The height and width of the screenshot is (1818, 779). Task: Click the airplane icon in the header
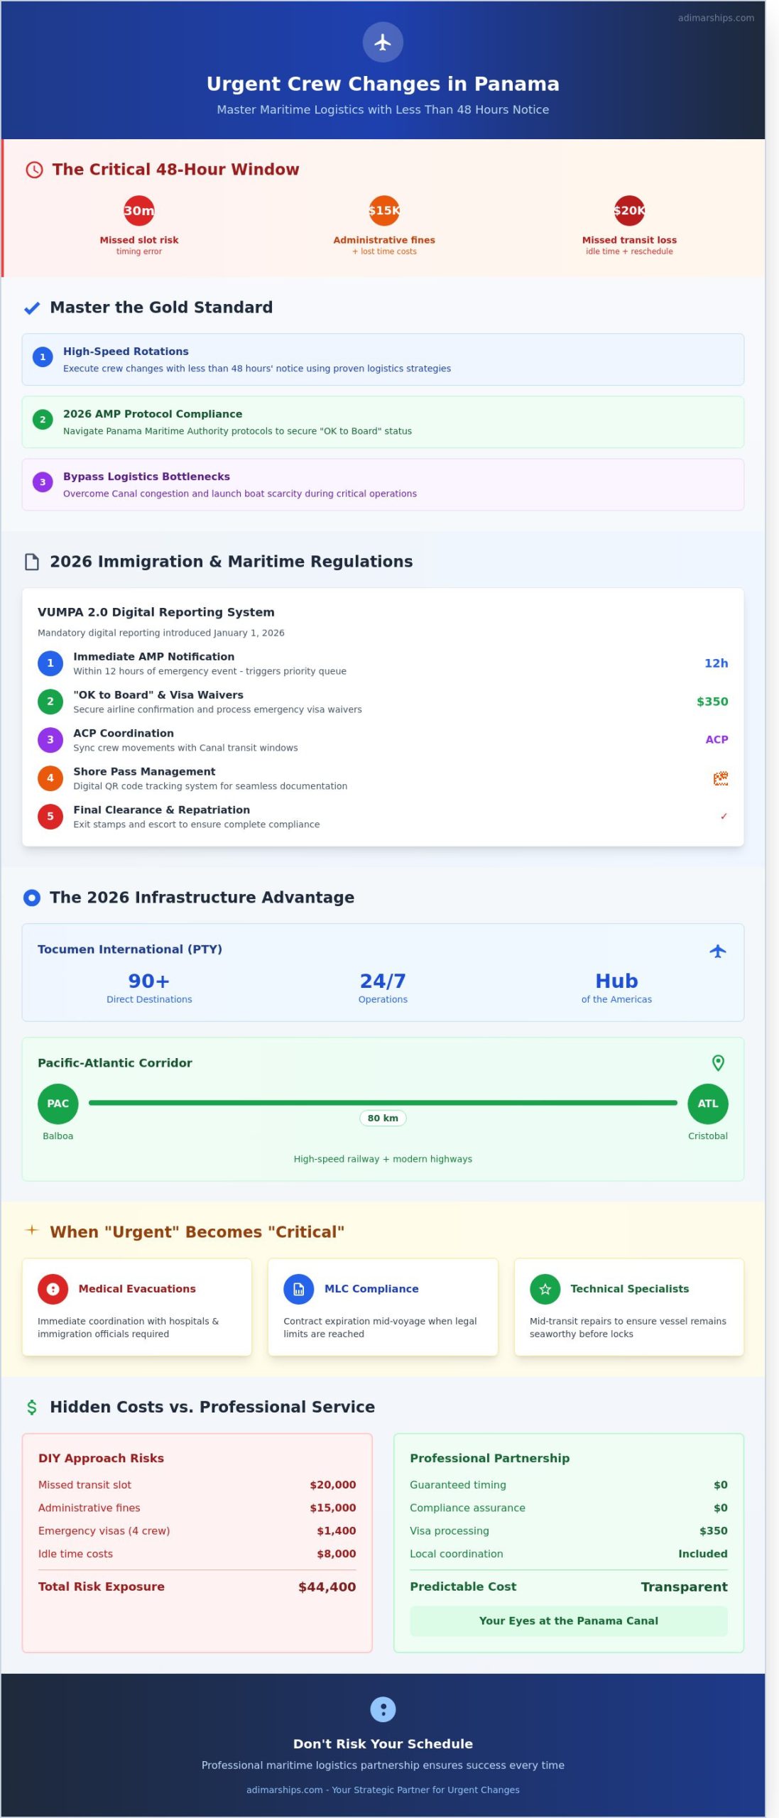pyautogui.click(x=383, y=42)
